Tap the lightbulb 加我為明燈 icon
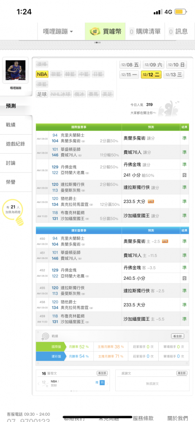Viewport: 195px width, 422px height. pyautogui.click(x=14, y=213)
